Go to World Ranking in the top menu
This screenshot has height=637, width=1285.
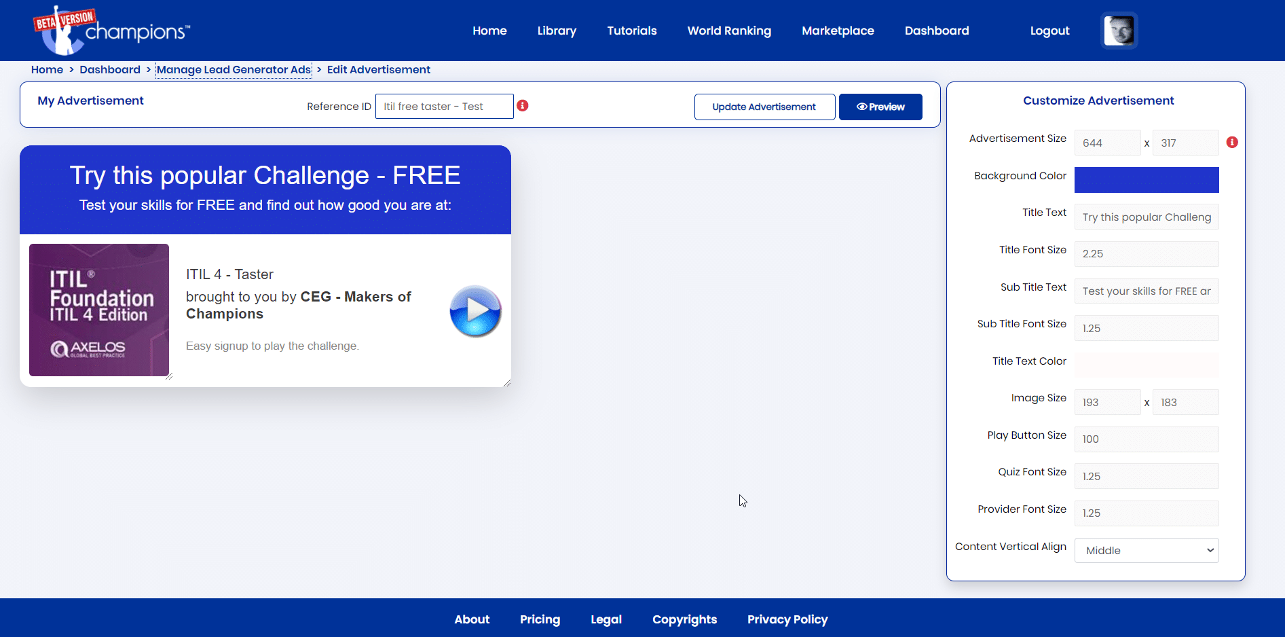[x=729, y=31]
